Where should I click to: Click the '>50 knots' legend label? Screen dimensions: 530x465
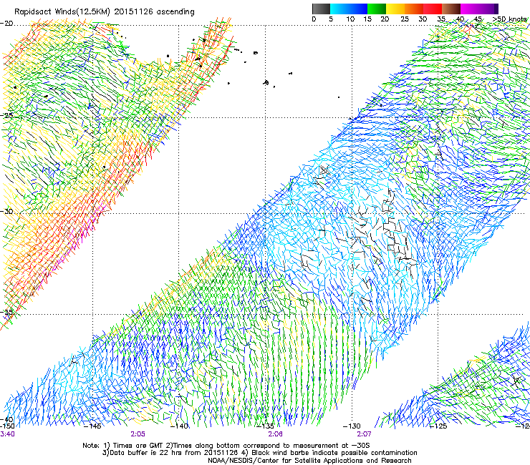point(509,19)
